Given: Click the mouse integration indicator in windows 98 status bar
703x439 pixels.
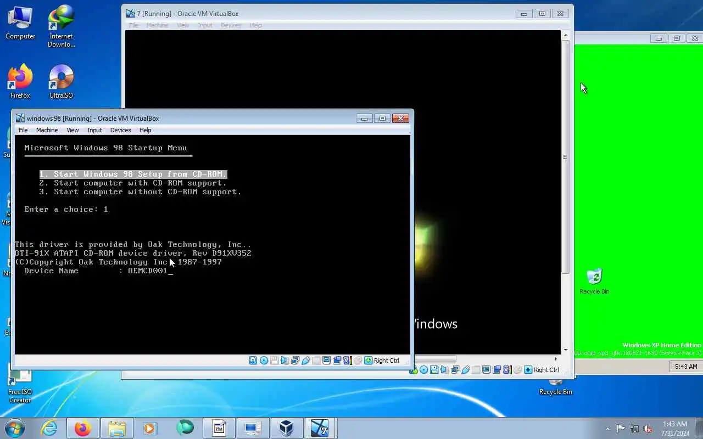Looking at the screenshot, I should [x=358, y=361].
